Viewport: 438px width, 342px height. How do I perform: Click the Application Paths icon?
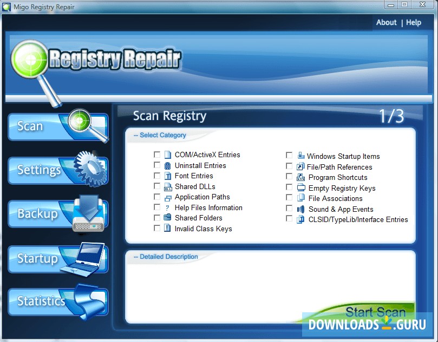(x=168, y=198)
